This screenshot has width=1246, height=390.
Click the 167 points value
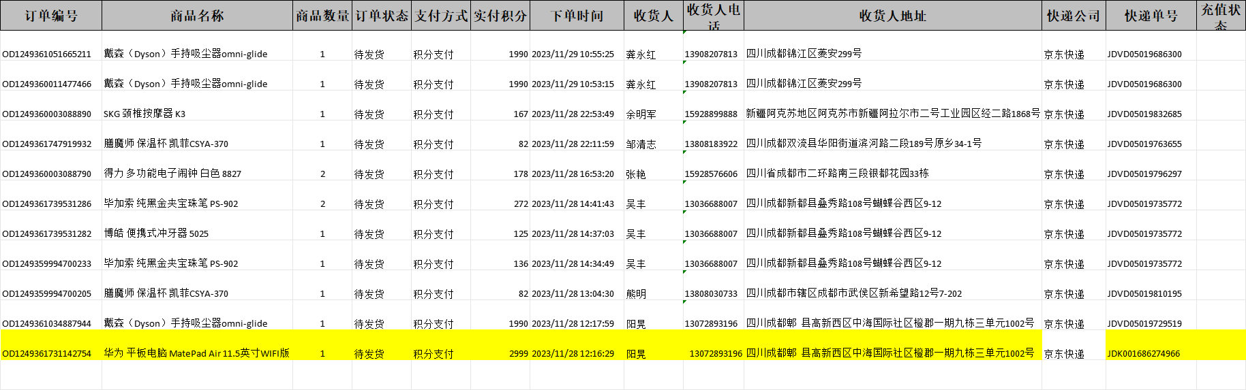[521, 114]
